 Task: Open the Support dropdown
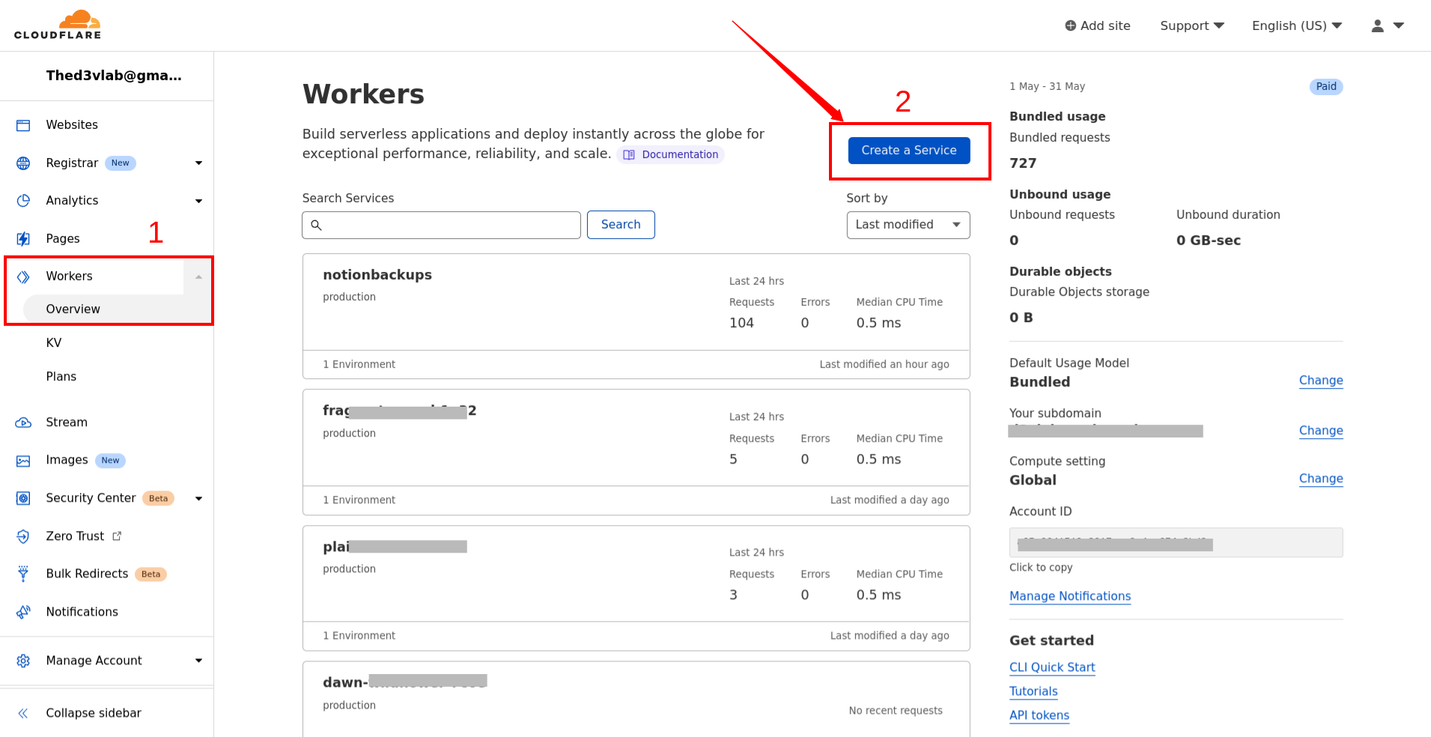[x=1192, y=25]
